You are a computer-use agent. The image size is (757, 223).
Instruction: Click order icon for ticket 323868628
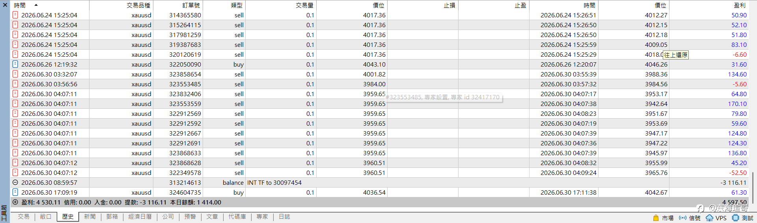pyautogui.click(x=15, y=163)
